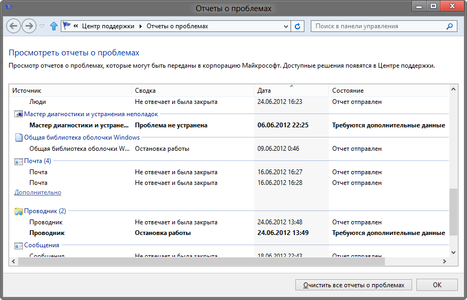
Task: Click 'Проблема не устранена' summary cell
Action: pyautogui.click(x=171, y=125)
